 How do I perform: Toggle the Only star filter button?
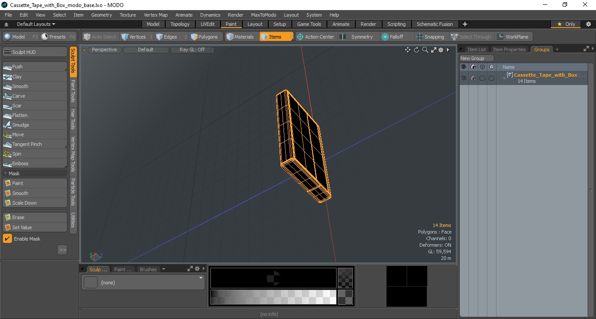(x=566, y=24)
